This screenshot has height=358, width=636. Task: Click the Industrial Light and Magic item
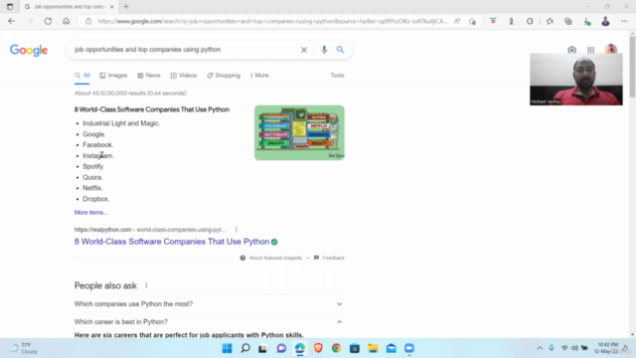coord(121,123)
